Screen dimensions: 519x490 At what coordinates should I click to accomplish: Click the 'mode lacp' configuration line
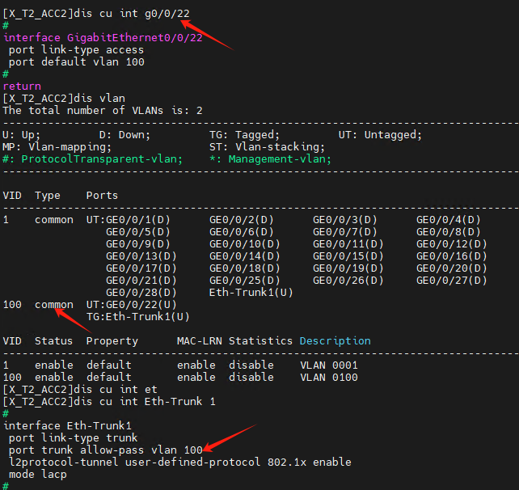(38, 475)
